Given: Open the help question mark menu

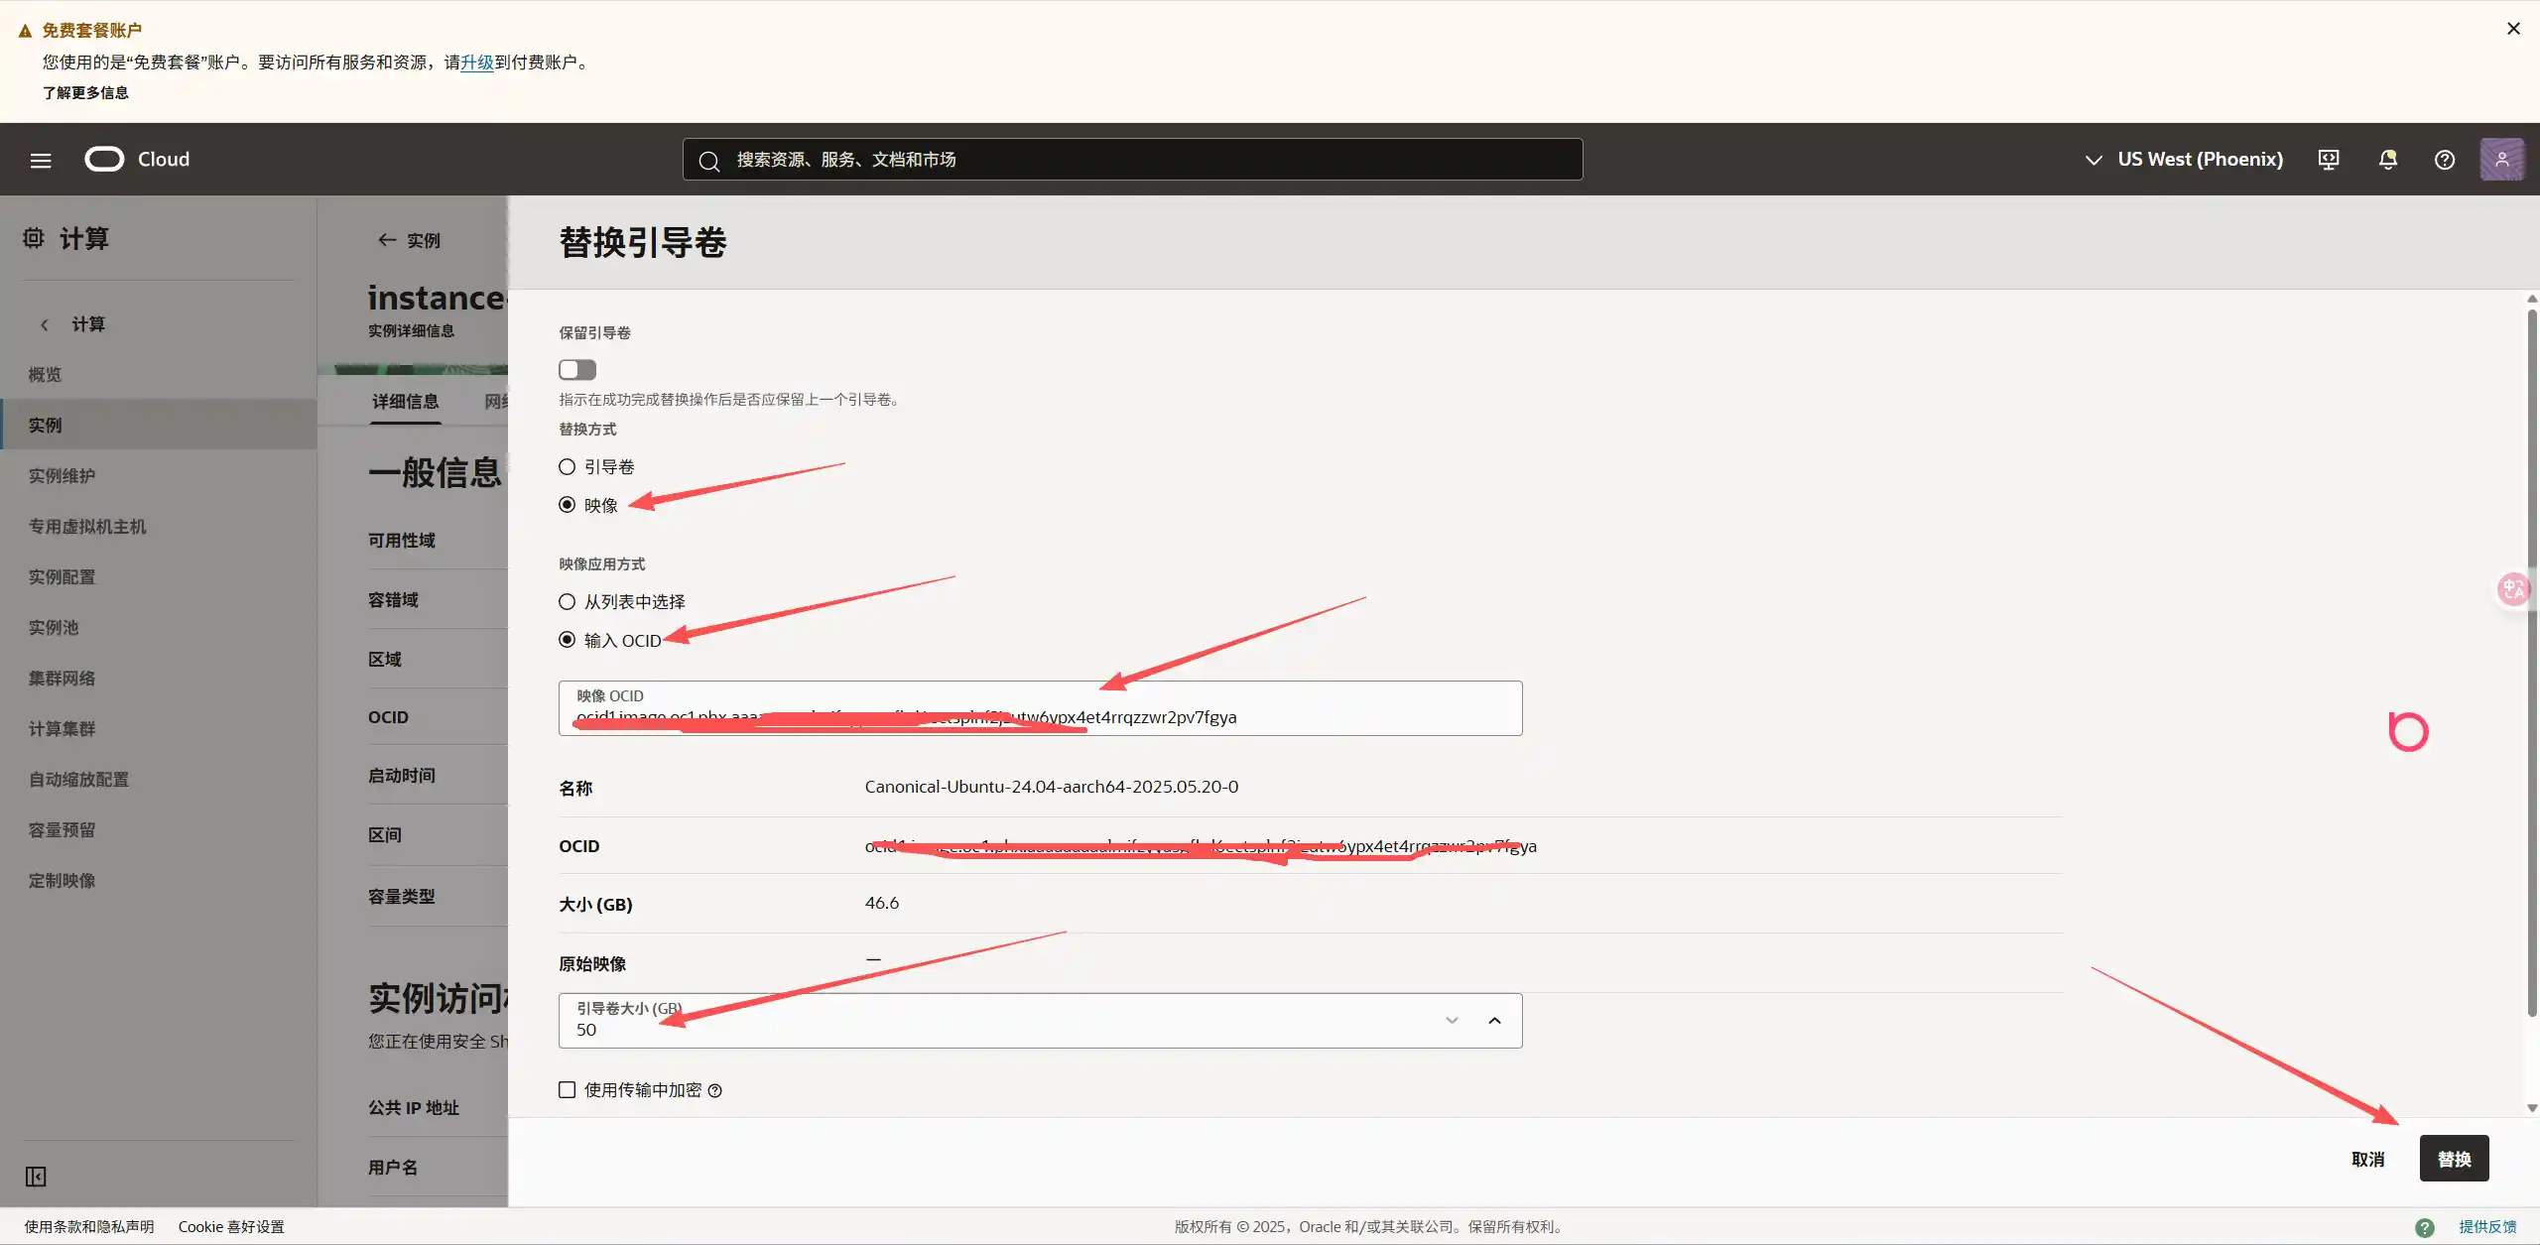Looking at the screenshot, I should pos(2445,160).
